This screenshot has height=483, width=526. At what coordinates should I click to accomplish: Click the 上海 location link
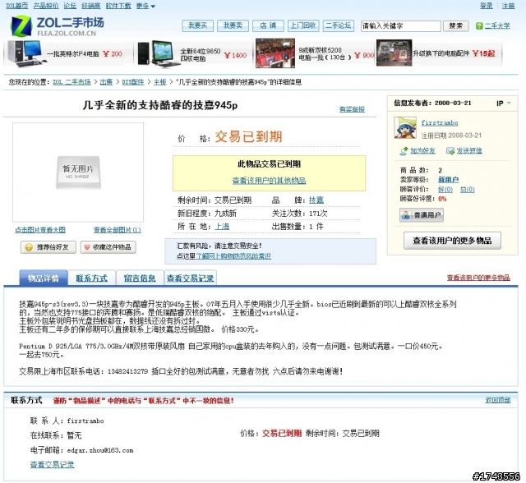coord(222,226)
